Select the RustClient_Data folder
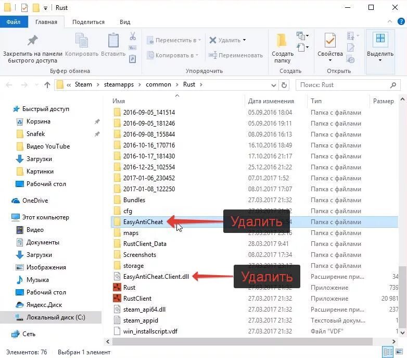Viewport: 407px width, 358px height. tap(145, 244)
